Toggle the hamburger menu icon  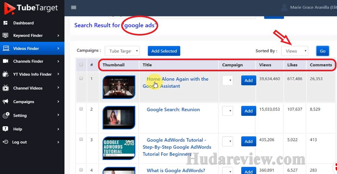click(74, 8)
